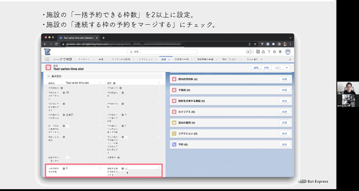This screenshot has height=191, width=359.
Task: Click the yellow リアクション related list icon
Action: pos(174,133)
